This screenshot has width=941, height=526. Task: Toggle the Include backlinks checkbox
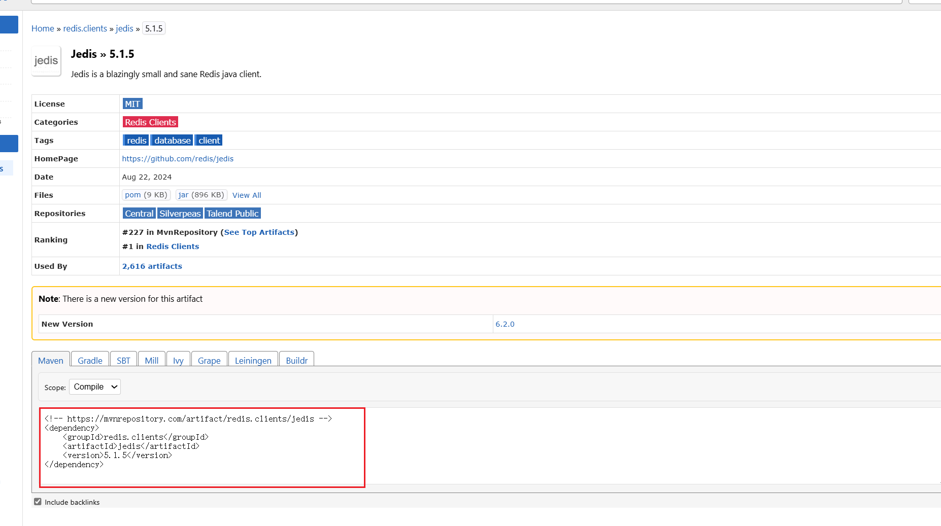38,502
